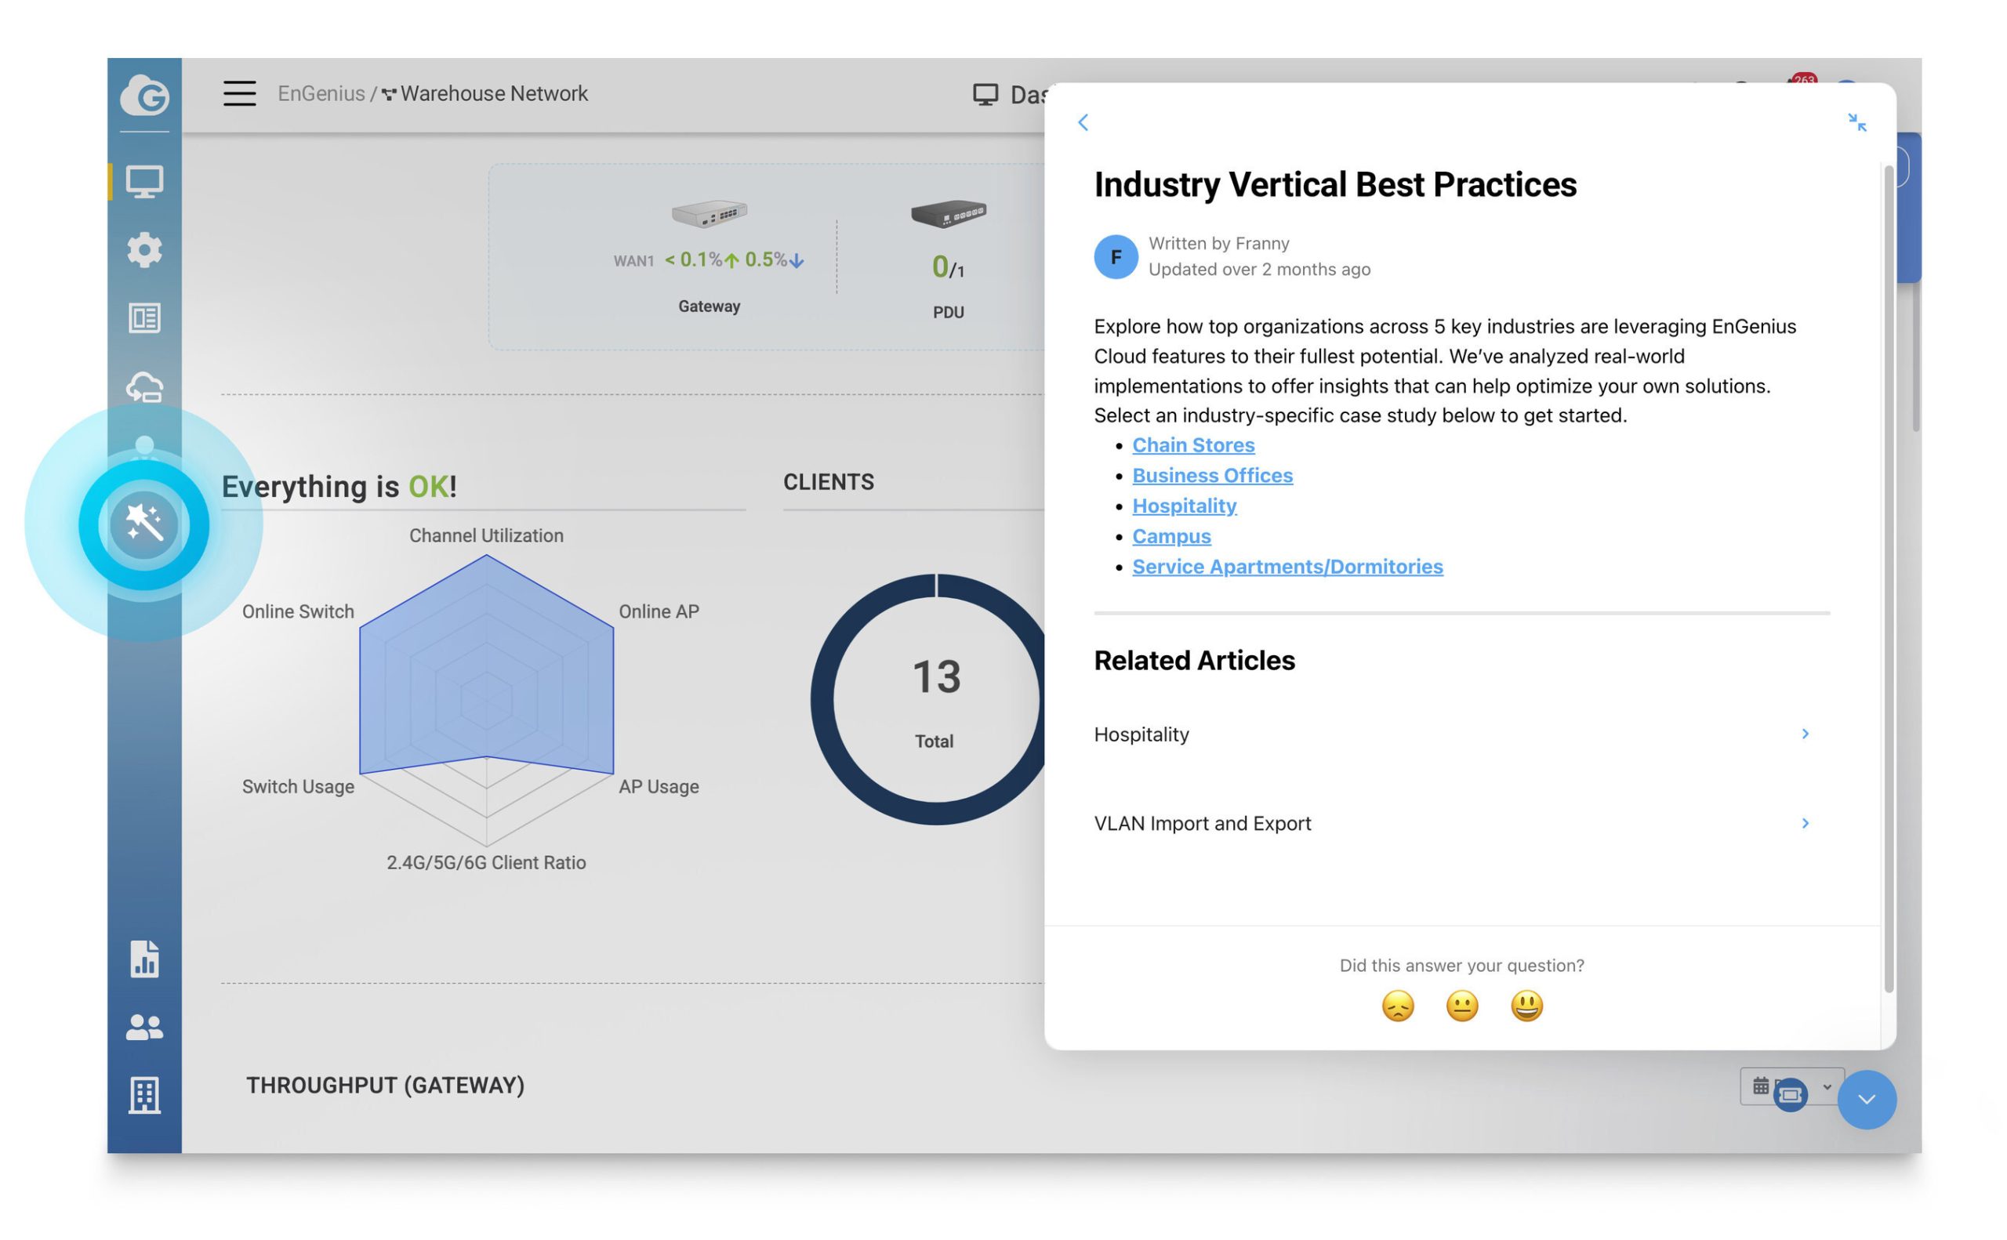Click the Everything is OK! status

coord(339,486)
